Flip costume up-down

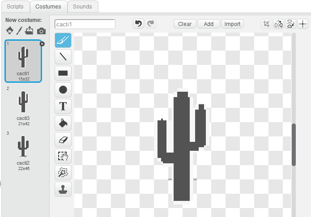290,24
